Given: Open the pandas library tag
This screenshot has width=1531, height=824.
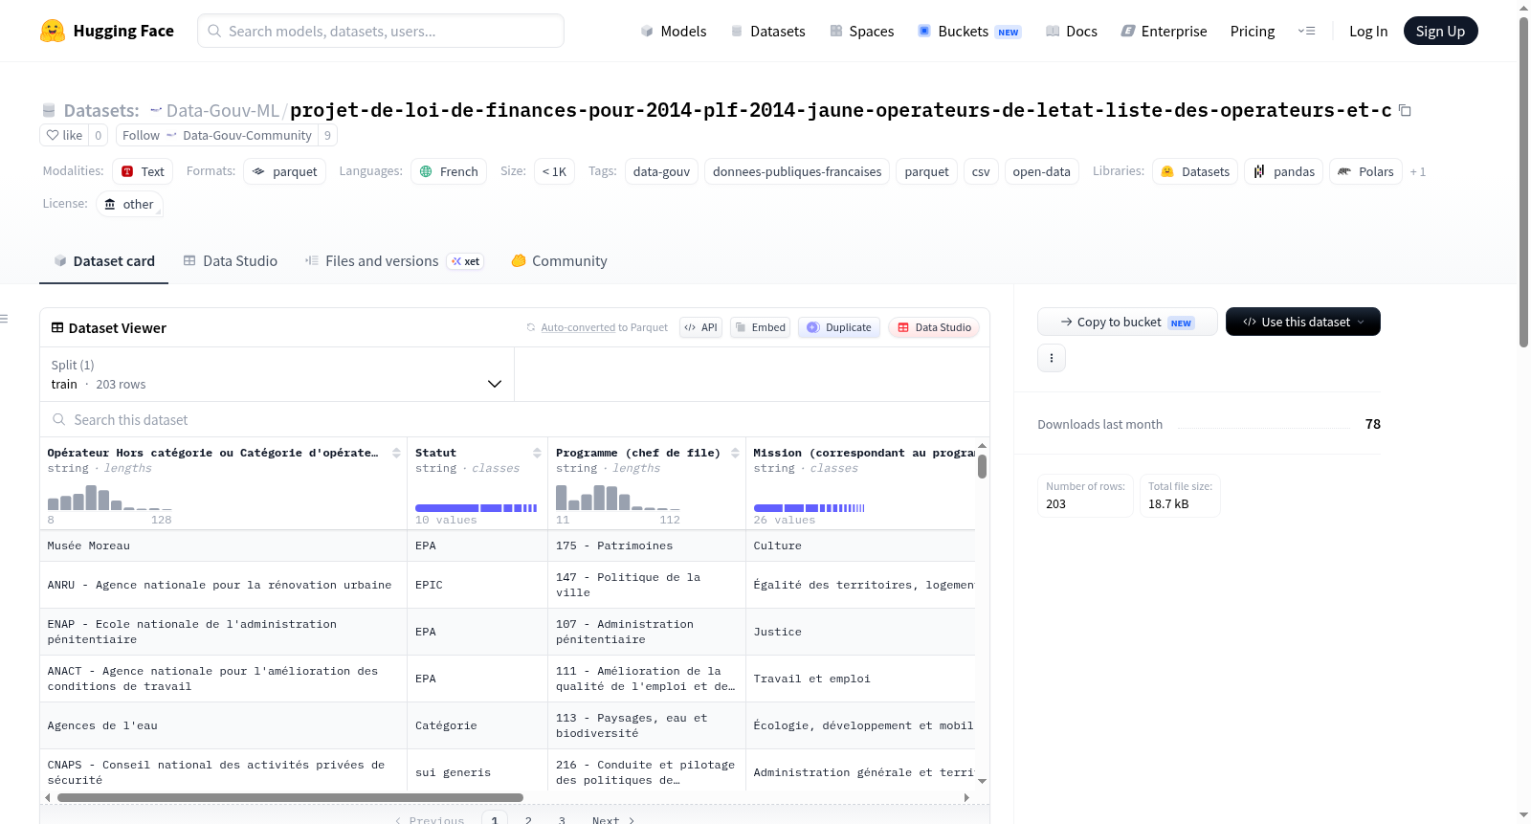Looking at the screenshot, I should pos(1284,171).
